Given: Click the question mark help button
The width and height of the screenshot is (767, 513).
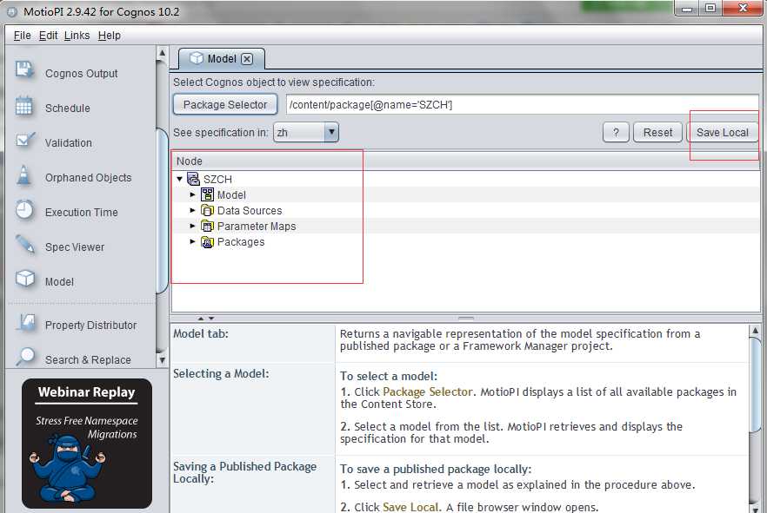Looking at the screenshot, I should point(616,132).
